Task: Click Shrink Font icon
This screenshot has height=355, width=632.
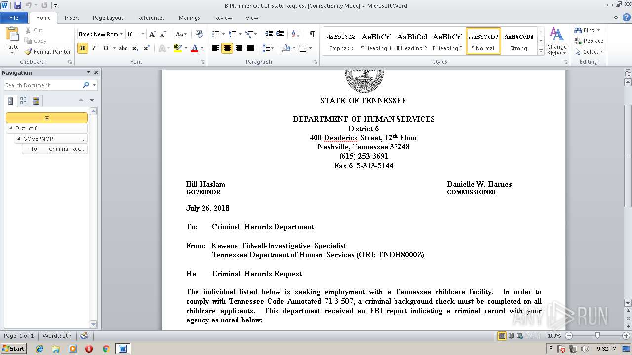Action: click(163, 34)
